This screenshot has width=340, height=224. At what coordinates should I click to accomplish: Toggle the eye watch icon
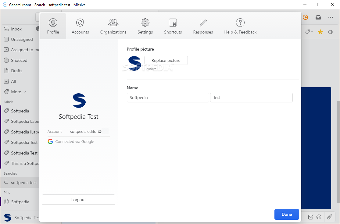click(331, 32)
